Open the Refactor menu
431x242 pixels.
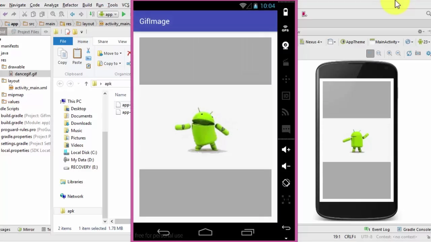[70, 5]
